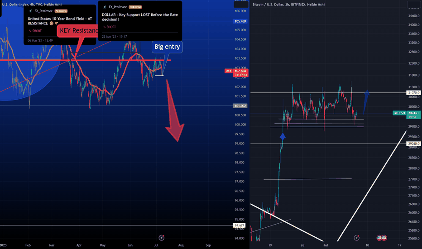Image resolution: width=422 pixels, height=249 pixels.
Task: Click the 25600.0 value on Bitcoin price axis
Action: coord(414,239)
